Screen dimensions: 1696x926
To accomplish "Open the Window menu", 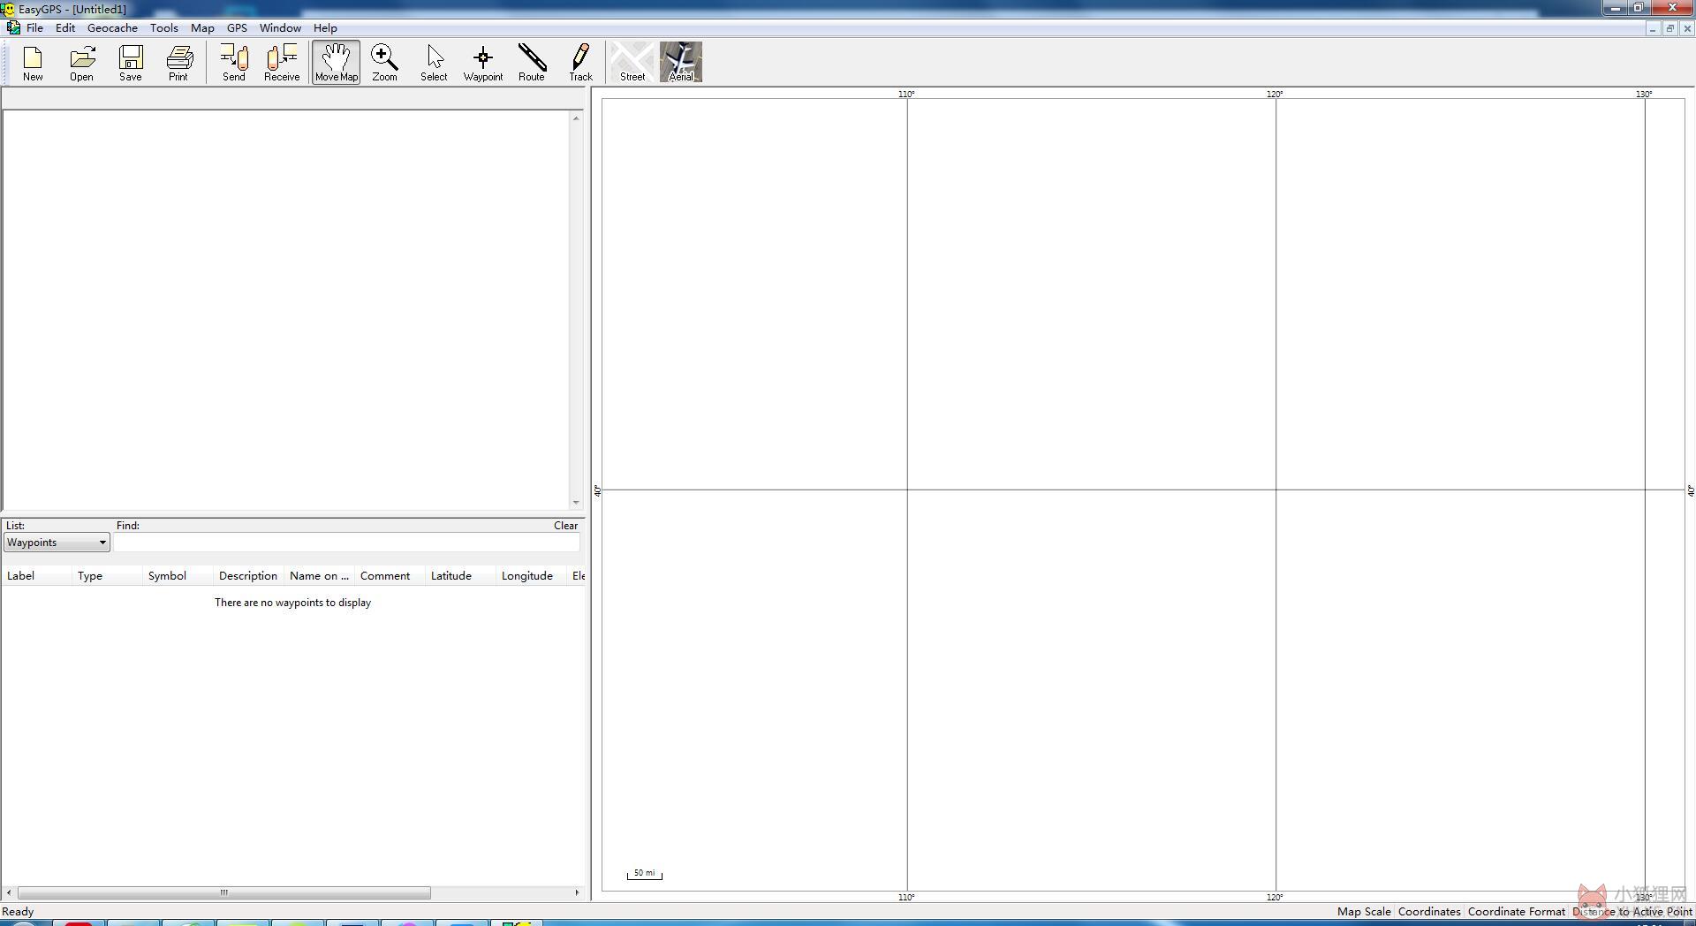I will 280,28.
